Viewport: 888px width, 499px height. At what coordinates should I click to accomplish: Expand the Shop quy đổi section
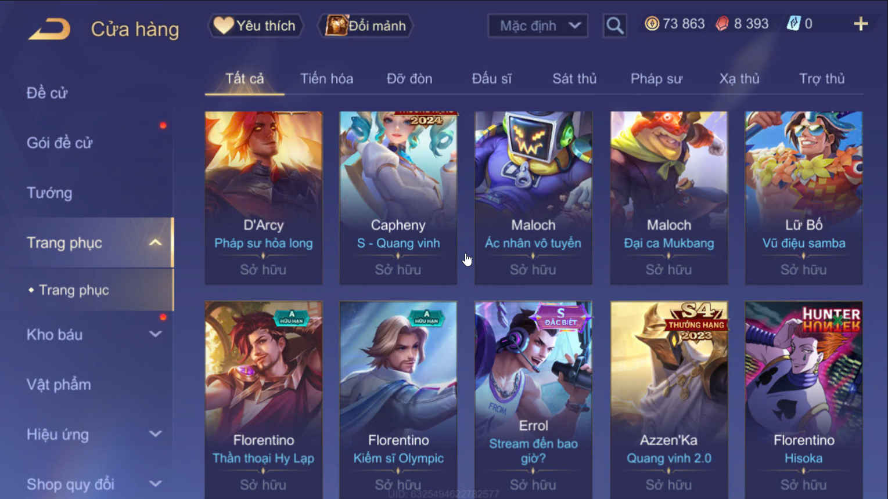155,483
